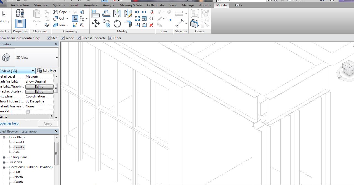
Task: Click the Copy tool icon
Action: tap(107, 23)
